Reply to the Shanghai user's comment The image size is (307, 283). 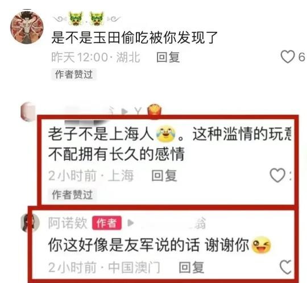(164, 176)
